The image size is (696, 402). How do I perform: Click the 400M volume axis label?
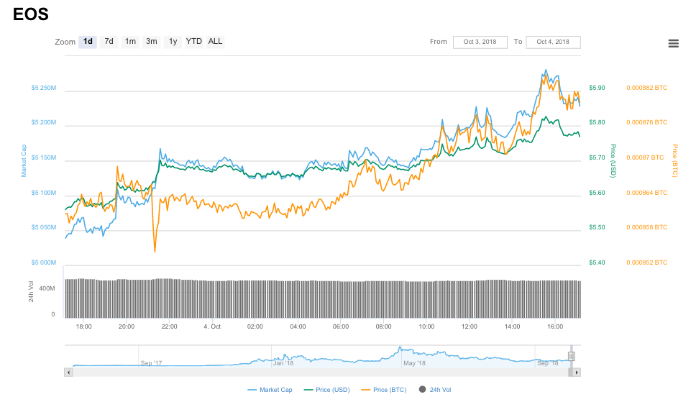[47, 288]
